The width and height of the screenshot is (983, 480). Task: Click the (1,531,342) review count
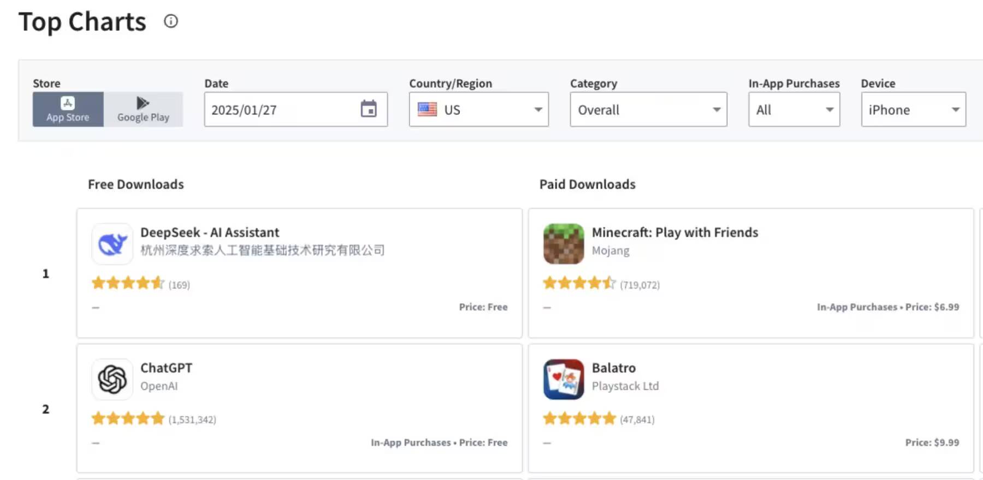tap(192, 419)
